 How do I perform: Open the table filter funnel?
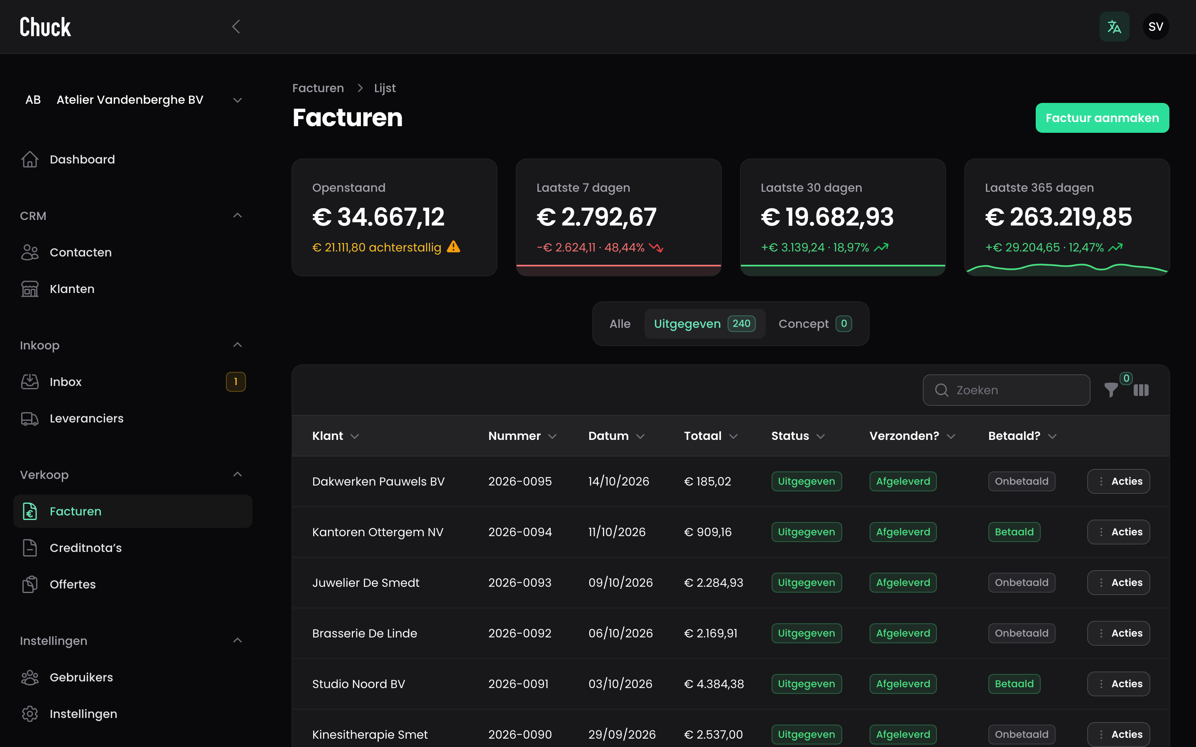pyautogui.click(x=1111, y=390)
